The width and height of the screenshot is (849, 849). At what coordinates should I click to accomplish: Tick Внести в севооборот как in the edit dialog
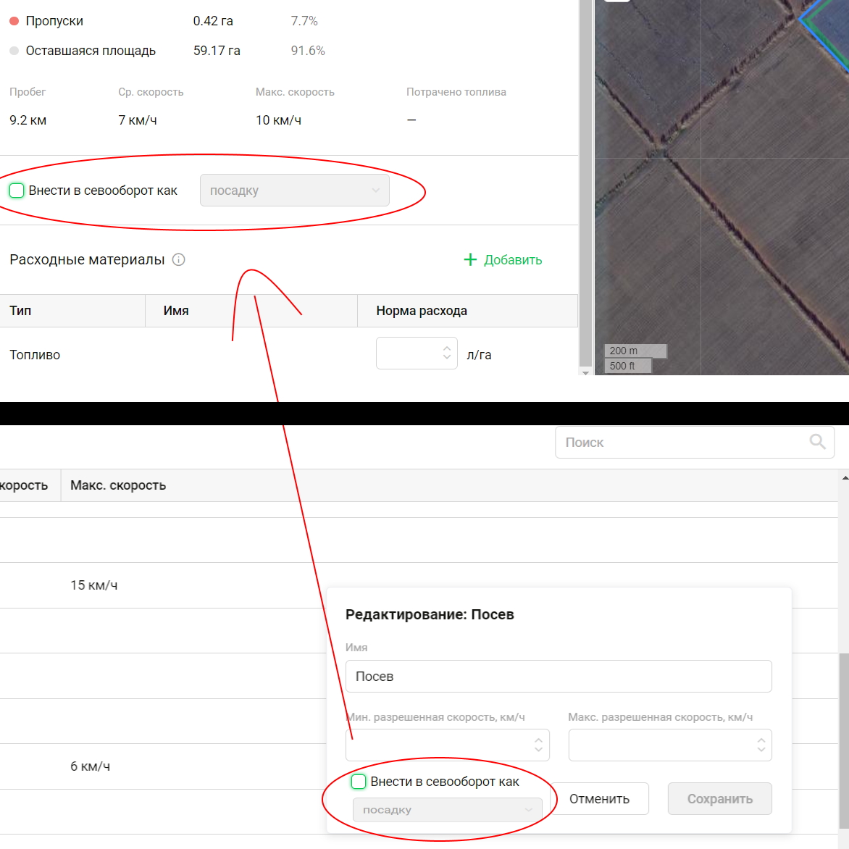click(359, 782)
